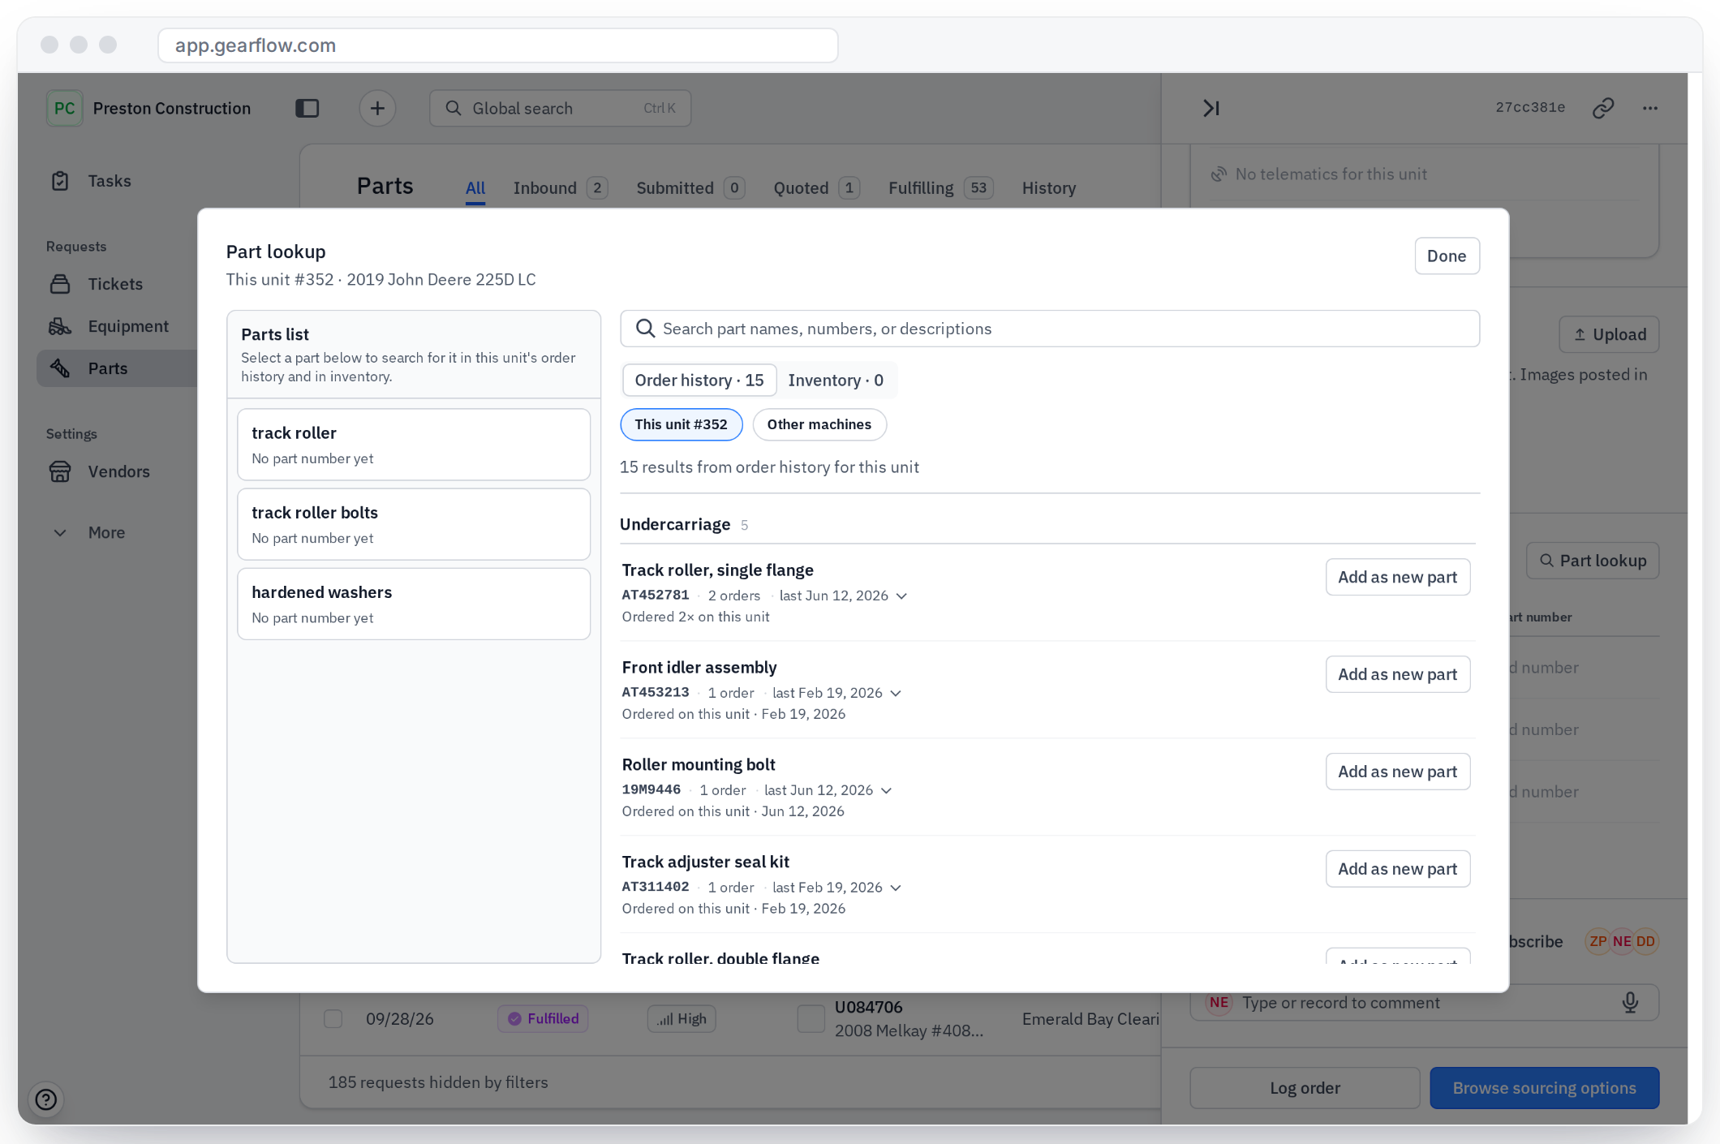Select This unit #352 filter
This screenshot has height=1144, width=1720.
681,424
